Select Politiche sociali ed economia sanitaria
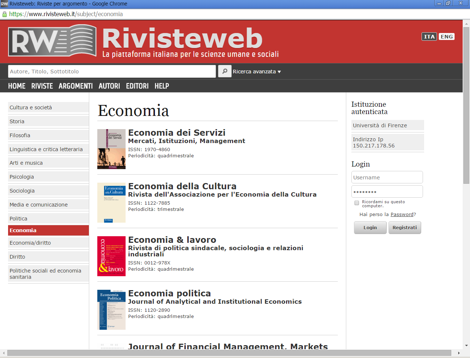 48,274
